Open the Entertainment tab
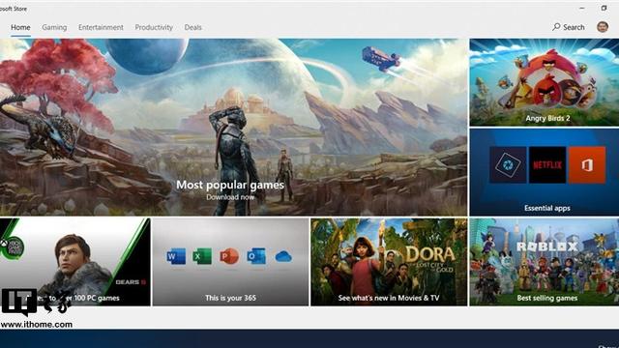This screenshot has width=619, height=348. click(x=101, y=27)
